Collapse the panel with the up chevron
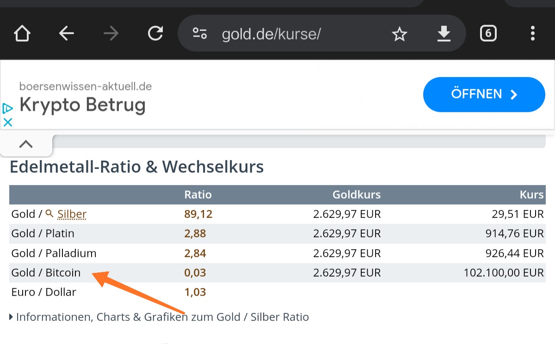The image size is (555, 344). tap(26, 144)
